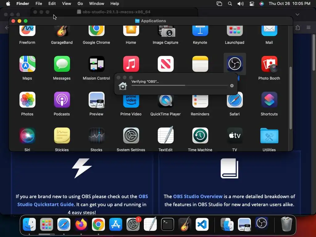Click the Verifying OBS progress bar
316x237 pixels.
click(180, 85)
